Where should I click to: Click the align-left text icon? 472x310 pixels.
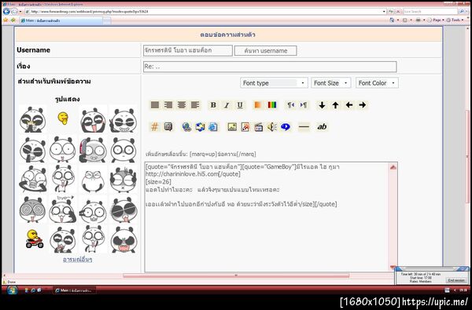pyautogui.click(x=195, y=105)
